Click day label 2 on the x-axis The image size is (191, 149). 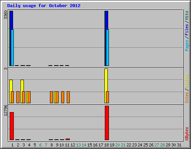[x=18, y=145]
